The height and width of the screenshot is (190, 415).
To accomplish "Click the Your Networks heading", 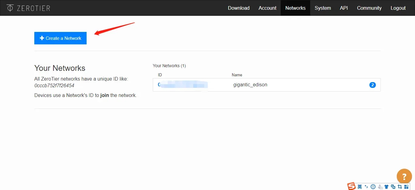I will [x=60, y=68].
